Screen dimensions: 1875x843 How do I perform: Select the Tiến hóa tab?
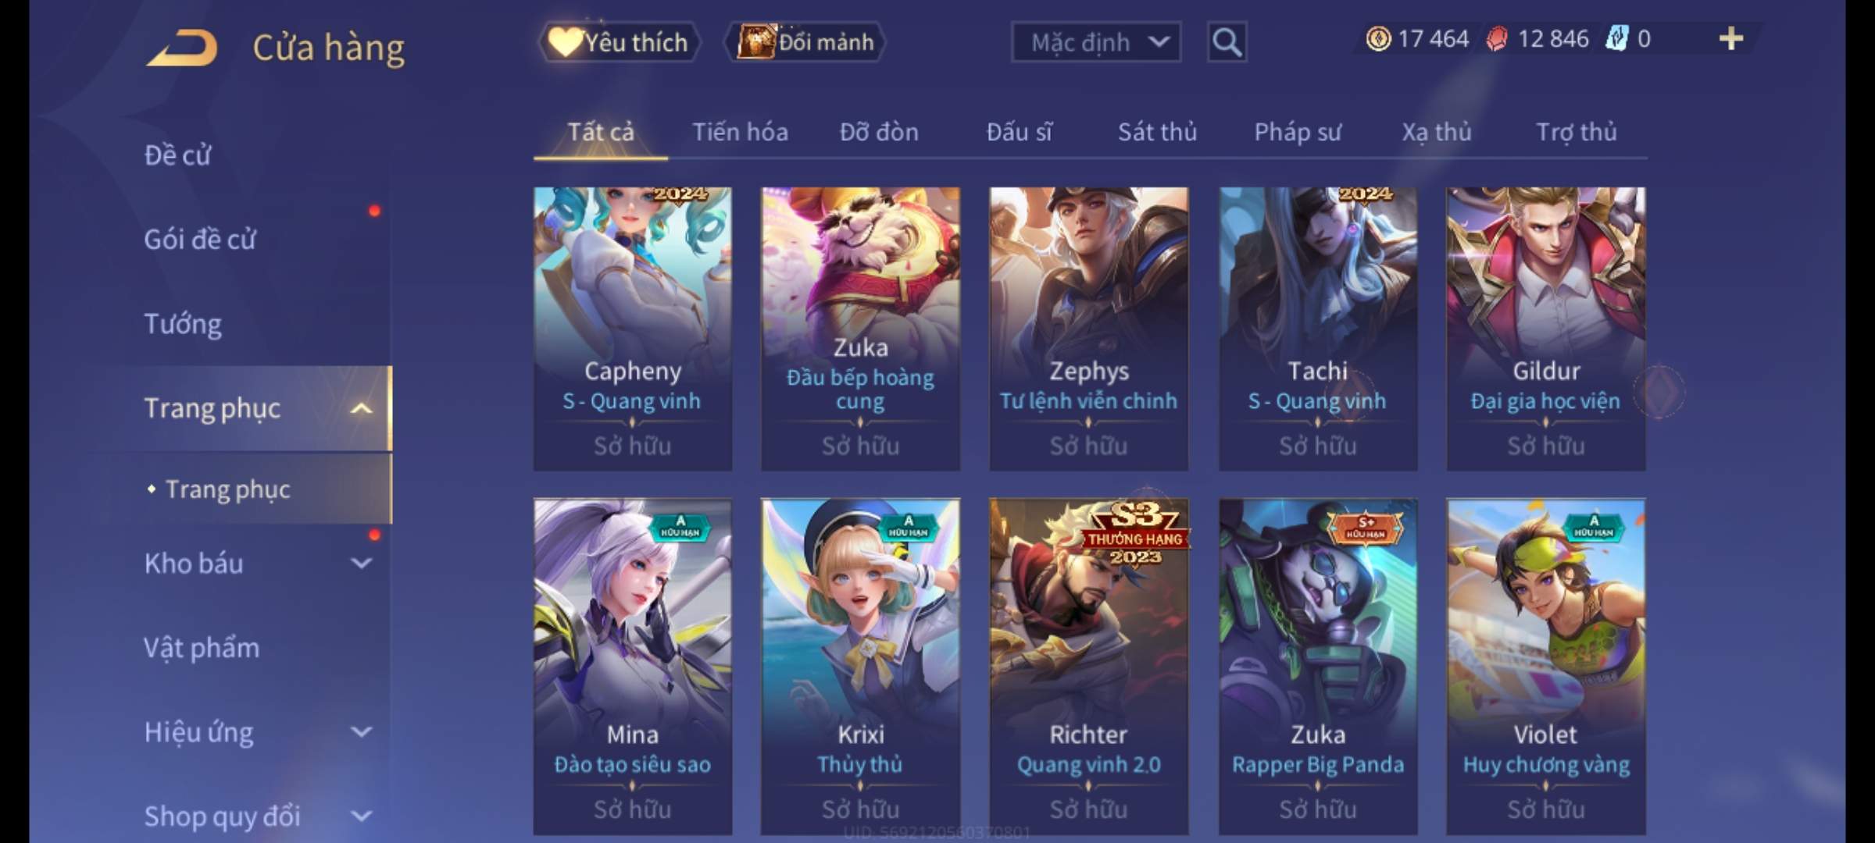tap(740, 132)
